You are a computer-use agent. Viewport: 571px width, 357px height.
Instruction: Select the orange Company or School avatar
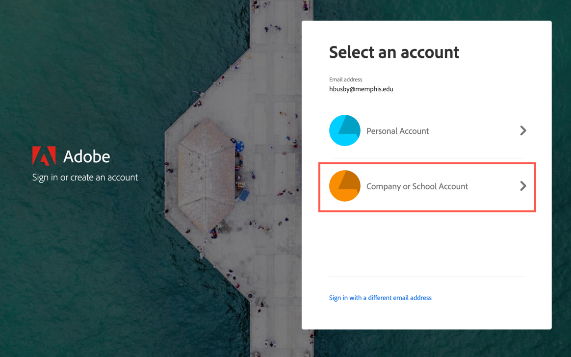pos(344,186)
